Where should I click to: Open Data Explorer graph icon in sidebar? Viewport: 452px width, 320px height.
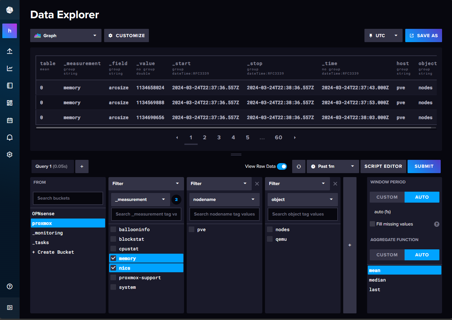point(10,68)
